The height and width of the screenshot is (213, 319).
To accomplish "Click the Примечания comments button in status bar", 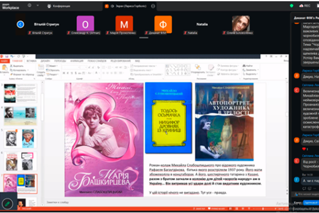I will click(216, 209).
